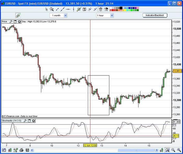Zoom in with the plus magnifier
This screenshot has height=154, width=183.
tap(179, 150)
